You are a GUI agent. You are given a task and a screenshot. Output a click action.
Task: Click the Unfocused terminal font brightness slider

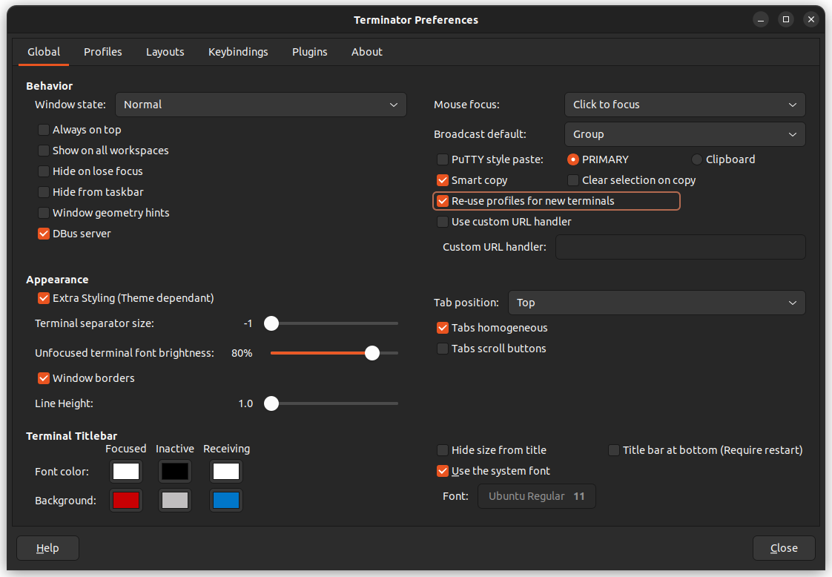tap(334, 353)
